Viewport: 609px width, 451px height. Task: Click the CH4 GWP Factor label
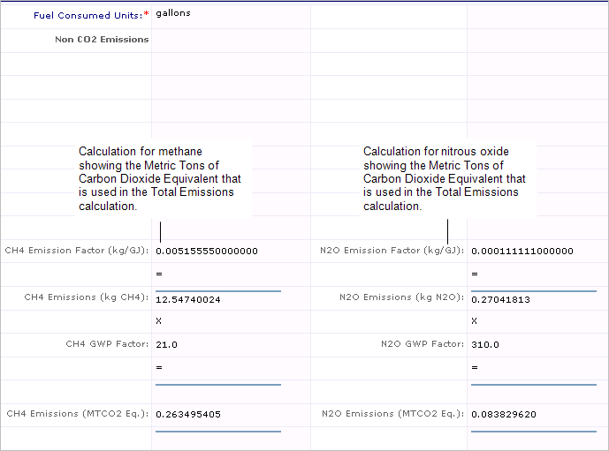[108, 344]
